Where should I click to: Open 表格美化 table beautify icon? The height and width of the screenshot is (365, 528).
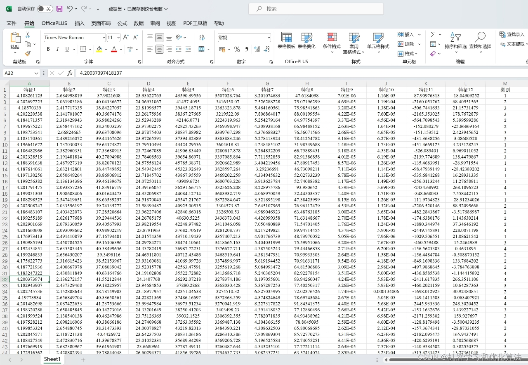(306, 40)
